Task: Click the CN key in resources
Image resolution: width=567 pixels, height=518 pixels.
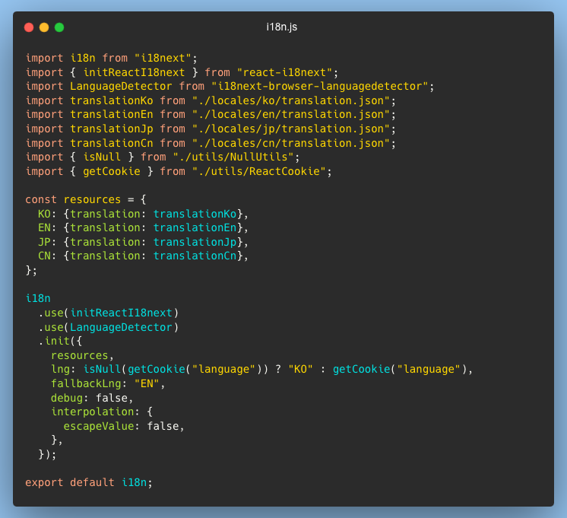Action: [x=44, y=256]
